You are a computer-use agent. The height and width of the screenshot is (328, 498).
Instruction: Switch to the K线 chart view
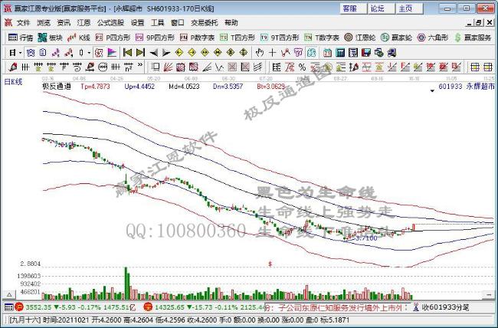click(79, 38)
